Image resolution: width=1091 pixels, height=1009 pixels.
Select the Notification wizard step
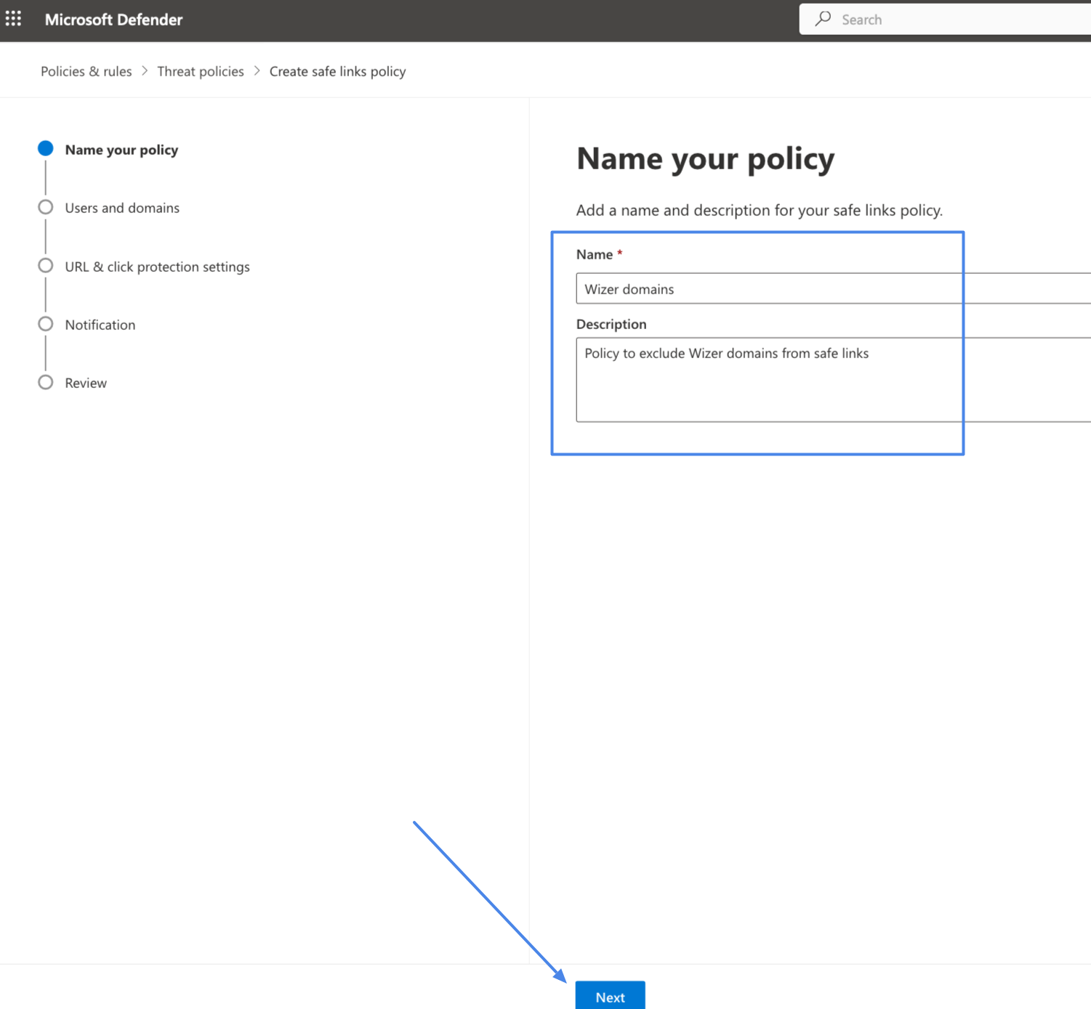coord(100,325)
